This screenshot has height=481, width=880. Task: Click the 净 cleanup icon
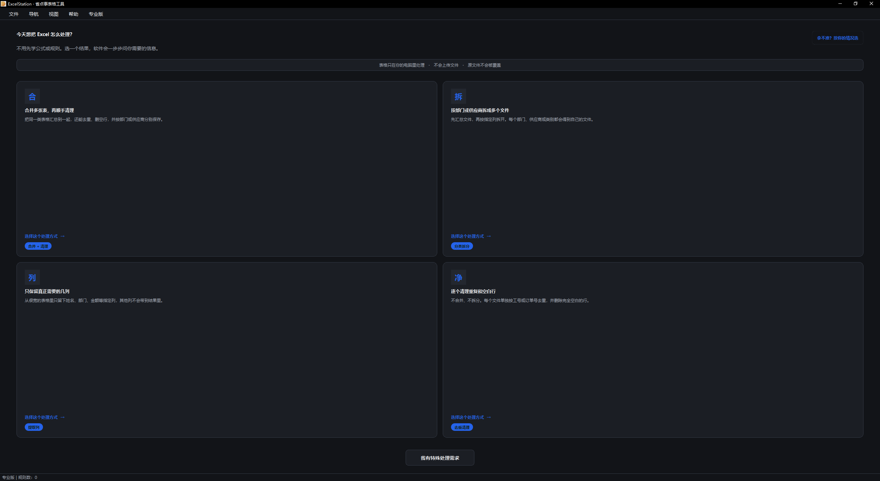click(459, 278)
